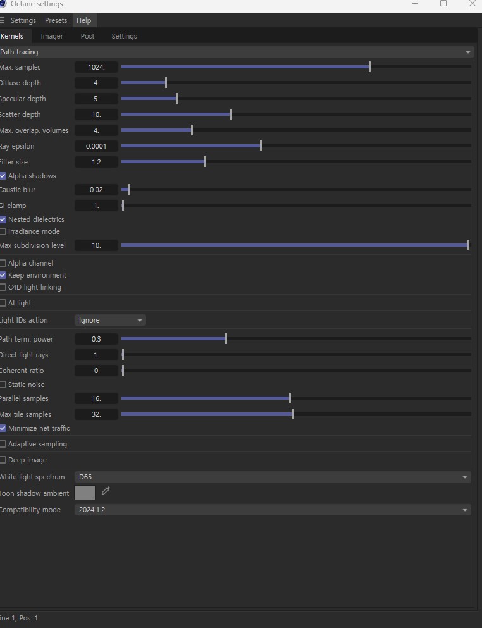This screenshot has height=628, width=482.
Task: Open the Help menu
Action: [83, 20]
